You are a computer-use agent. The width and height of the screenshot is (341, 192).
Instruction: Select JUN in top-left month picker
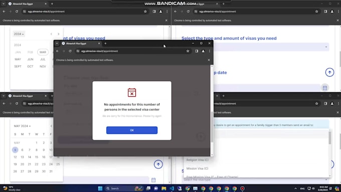tap(30, 59)
